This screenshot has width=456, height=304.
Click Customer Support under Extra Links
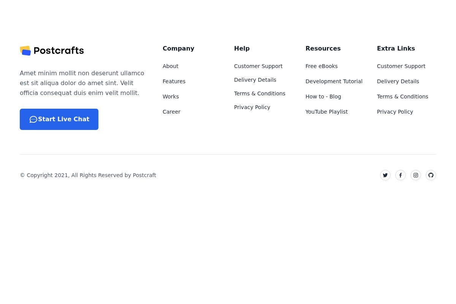coord(401,66)
